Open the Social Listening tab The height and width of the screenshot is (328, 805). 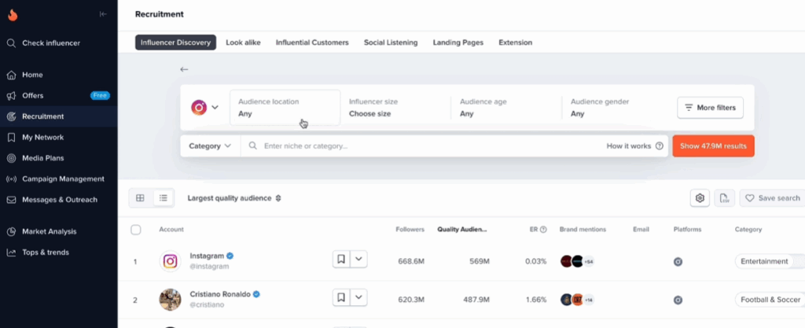pyautogui.click(x=391, y=42)
